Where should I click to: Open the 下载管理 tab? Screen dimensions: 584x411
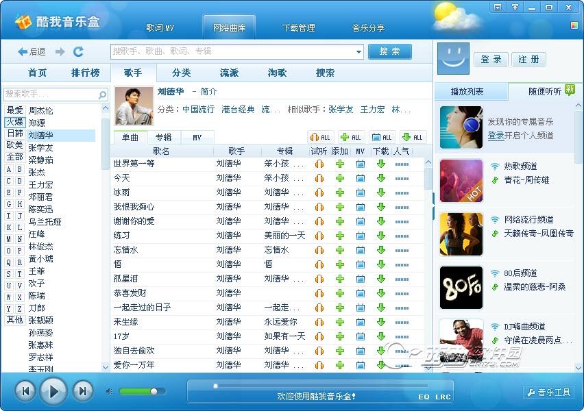click(x=299, y=27)
